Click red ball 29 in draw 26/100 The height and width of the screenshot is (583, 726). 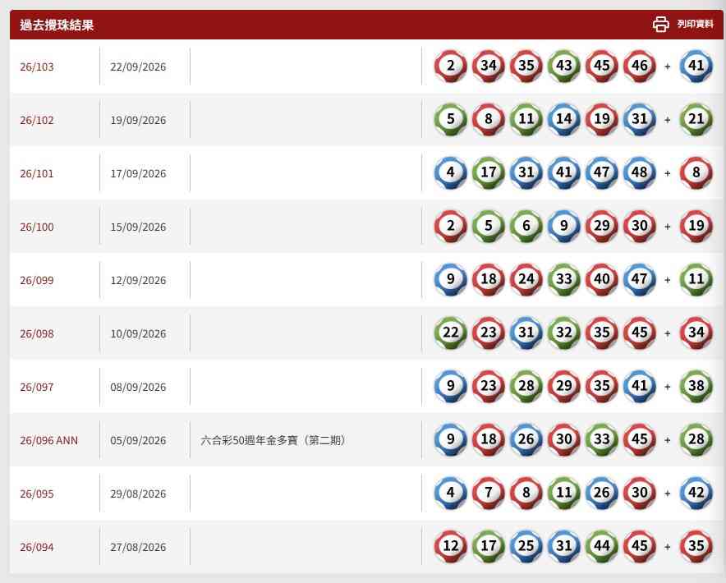[601, 226]
